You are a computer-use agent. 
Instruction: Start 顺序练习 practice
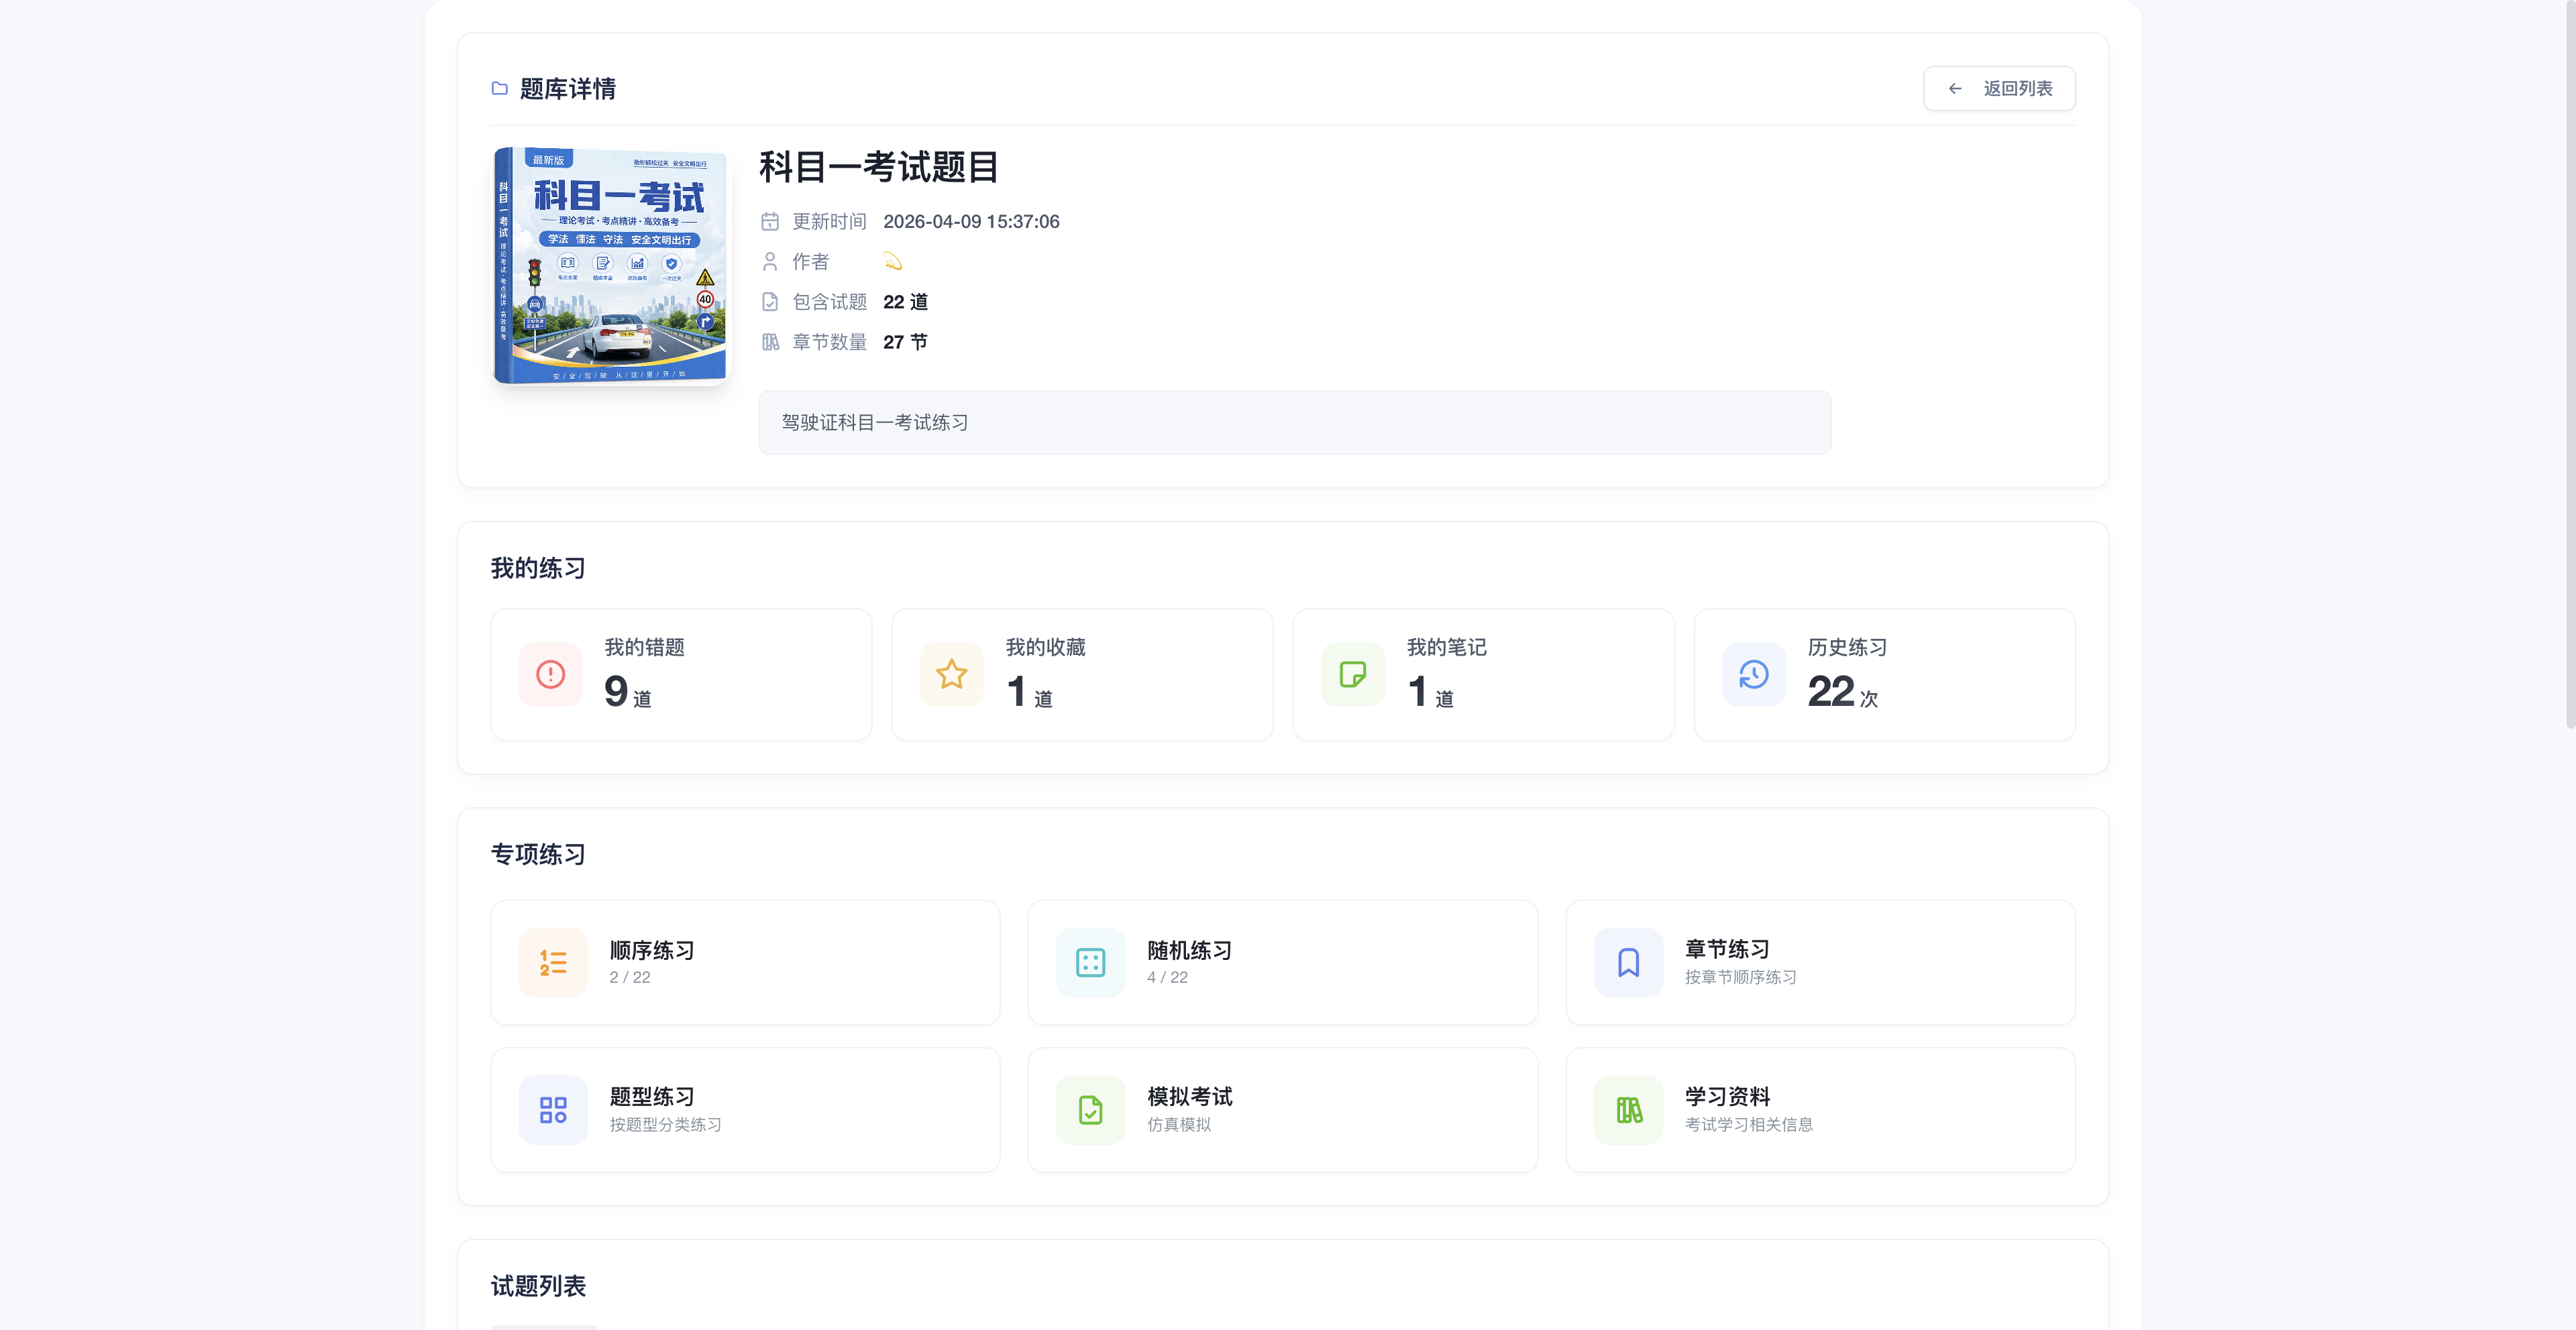pyautogui.click(x=745, y=962)
